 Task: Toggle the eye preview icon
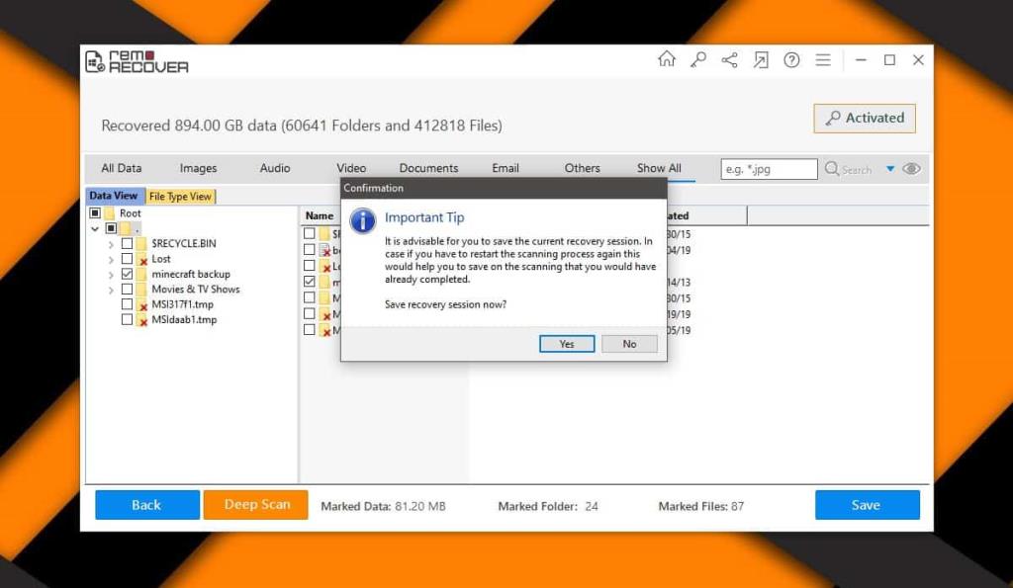(x=911, y=169)
